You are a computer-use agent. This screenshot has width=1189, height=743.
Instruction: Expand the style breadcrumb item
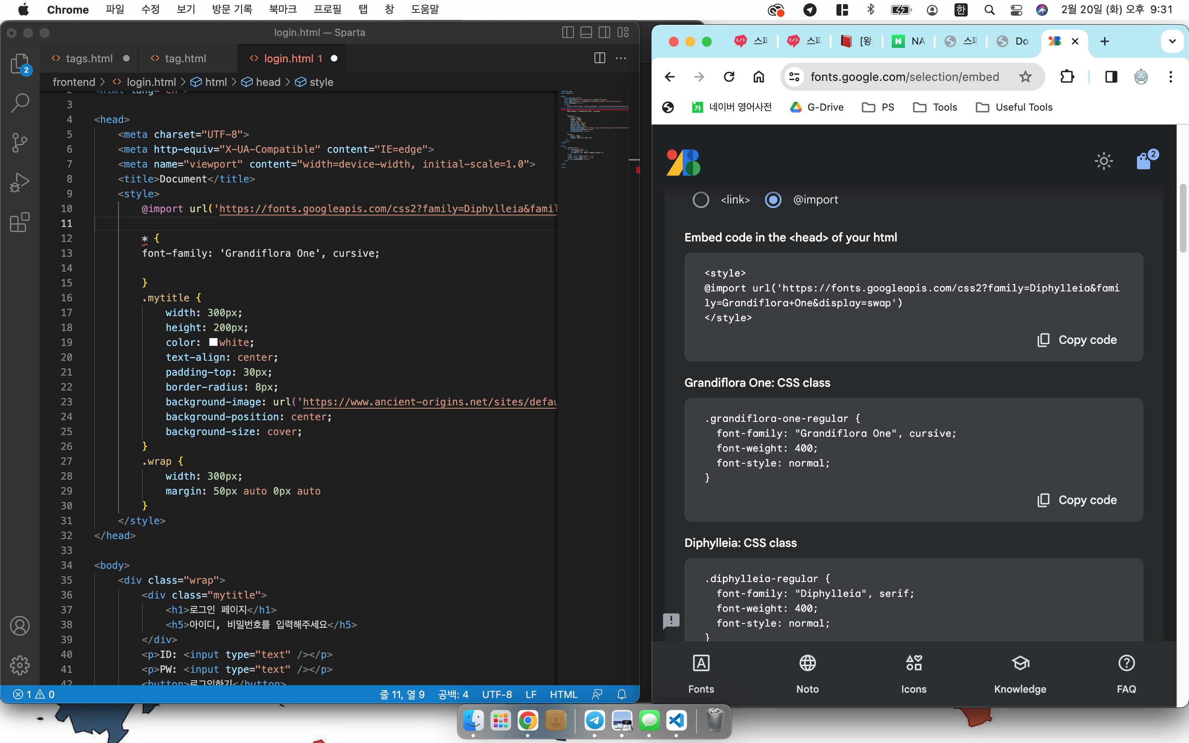(314, 82)
